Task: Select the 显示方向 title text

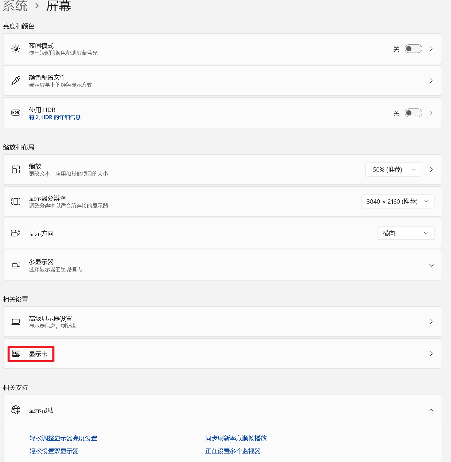Action: click(41, 233)
